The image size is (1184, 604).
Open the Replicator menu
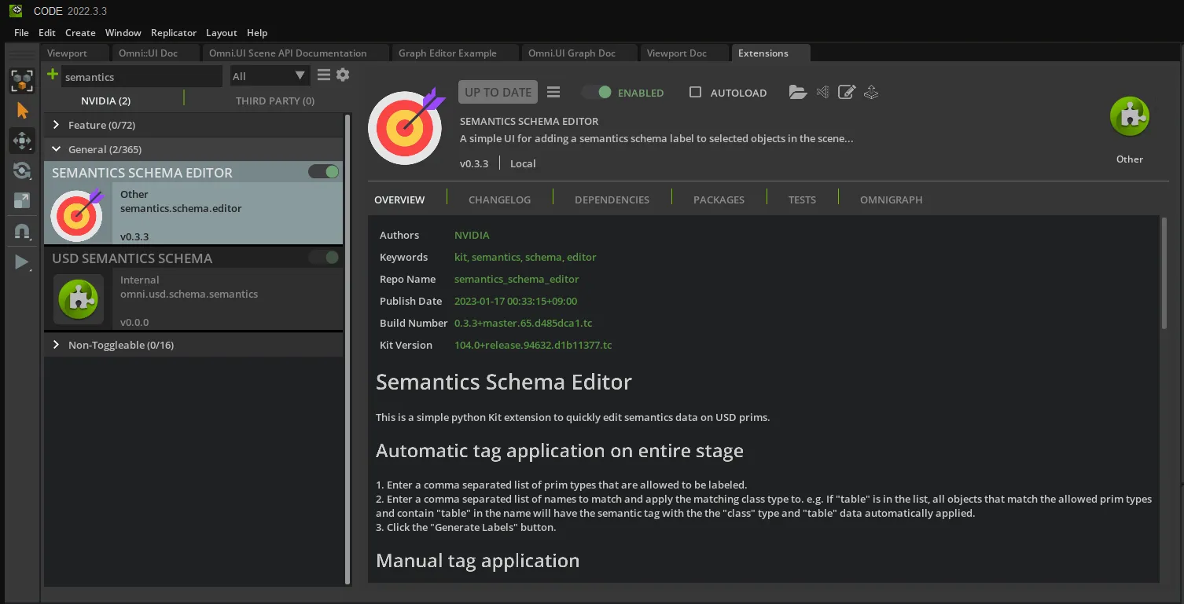pyautogui.click(x=173, y=33)
